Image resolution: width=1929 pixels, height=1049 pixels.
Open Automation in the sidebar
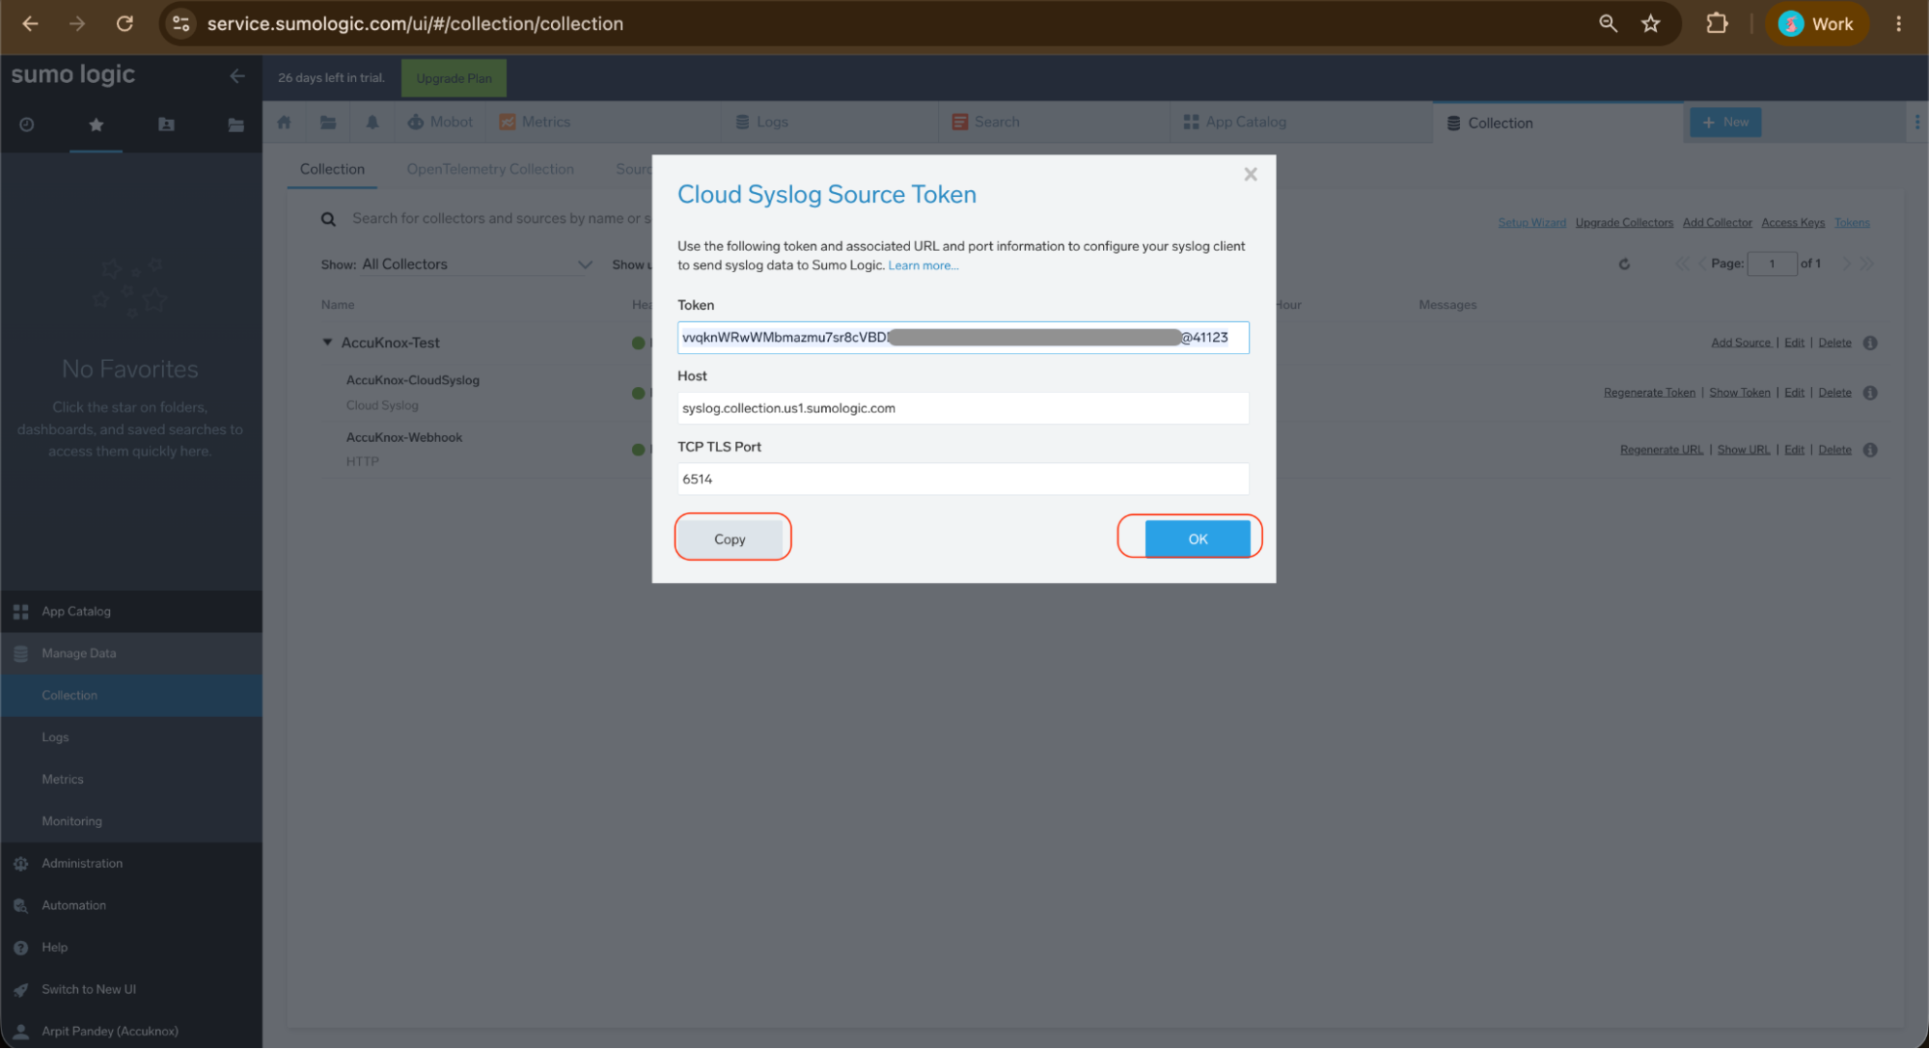[131, 905]
